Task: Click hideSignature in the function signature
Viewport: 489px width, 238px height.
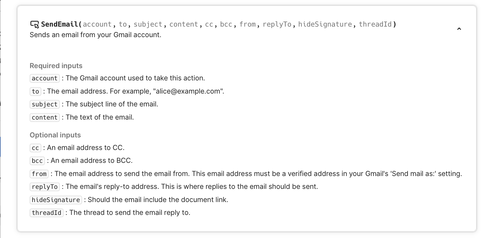Action: pyautogui.click(x=325, y=24)
